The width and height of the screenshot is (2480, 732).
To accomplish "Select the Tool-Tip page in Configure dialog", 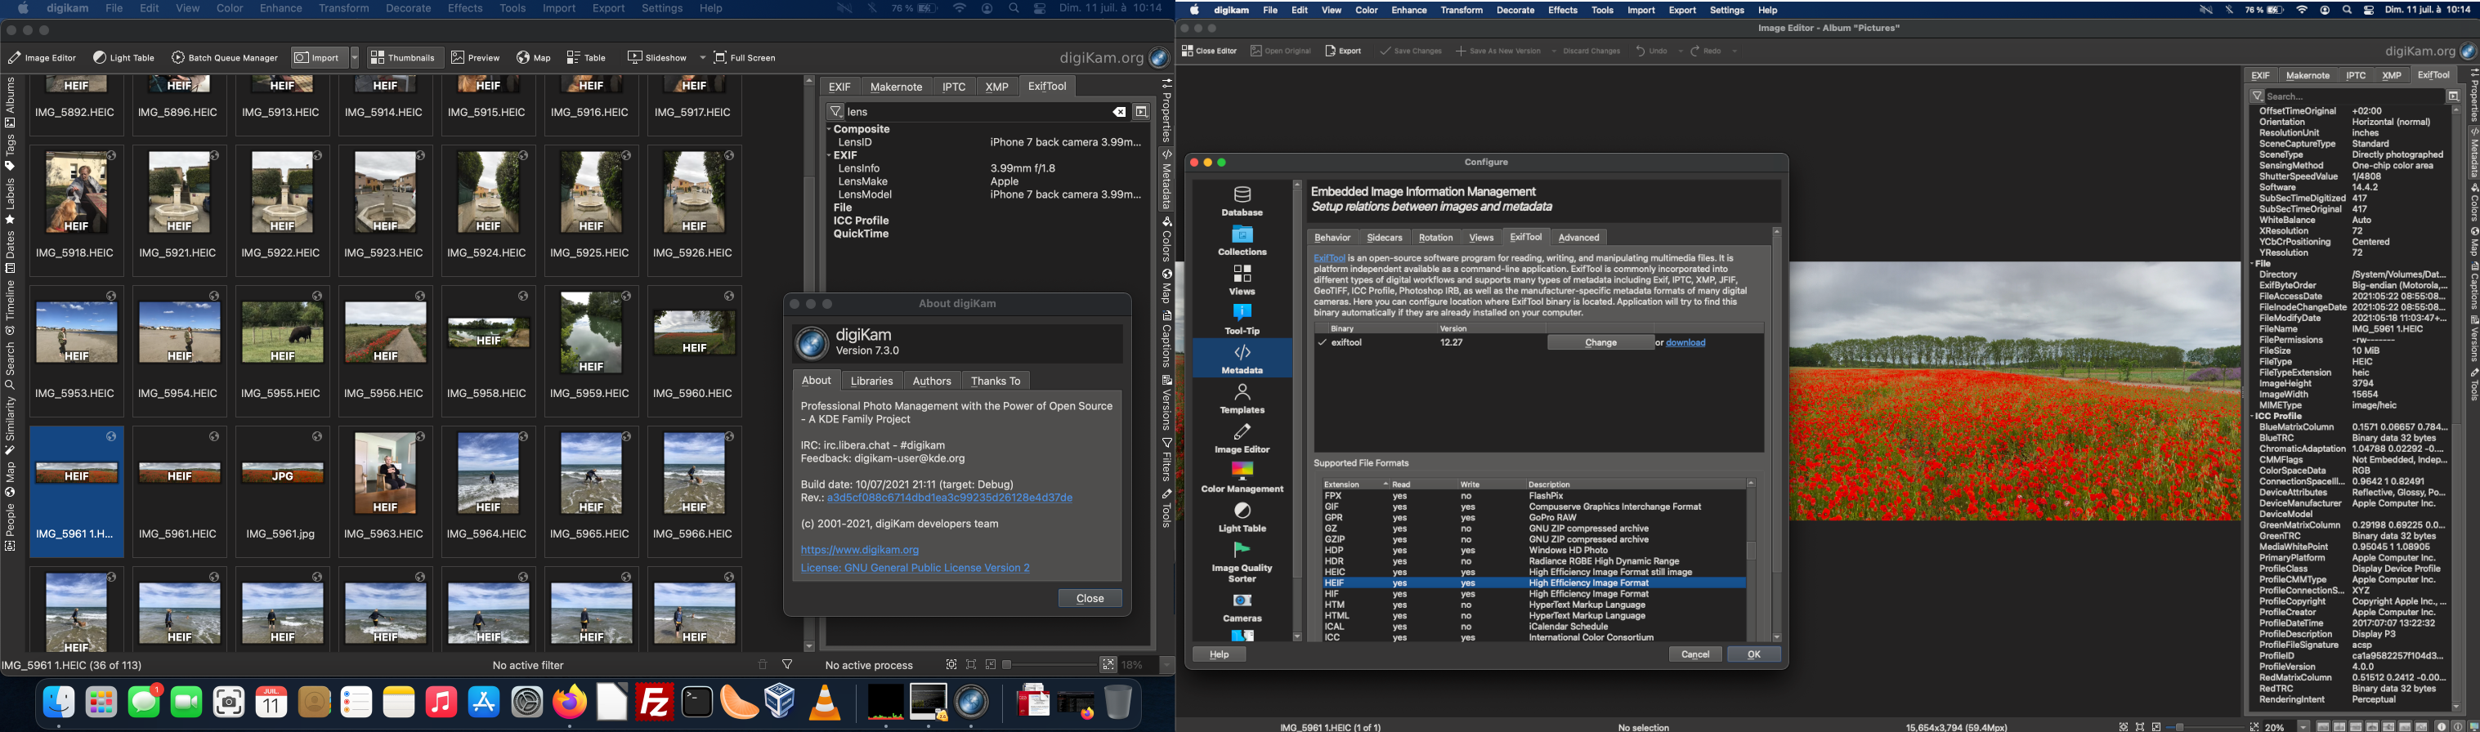I will [1242, 319].
